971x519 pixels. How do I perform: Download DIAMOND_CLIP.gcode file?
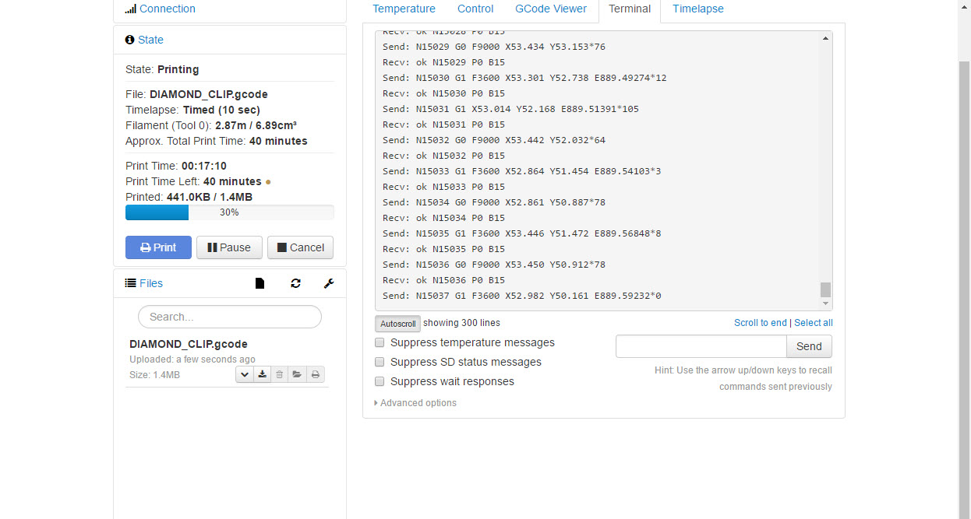[263, 375]
